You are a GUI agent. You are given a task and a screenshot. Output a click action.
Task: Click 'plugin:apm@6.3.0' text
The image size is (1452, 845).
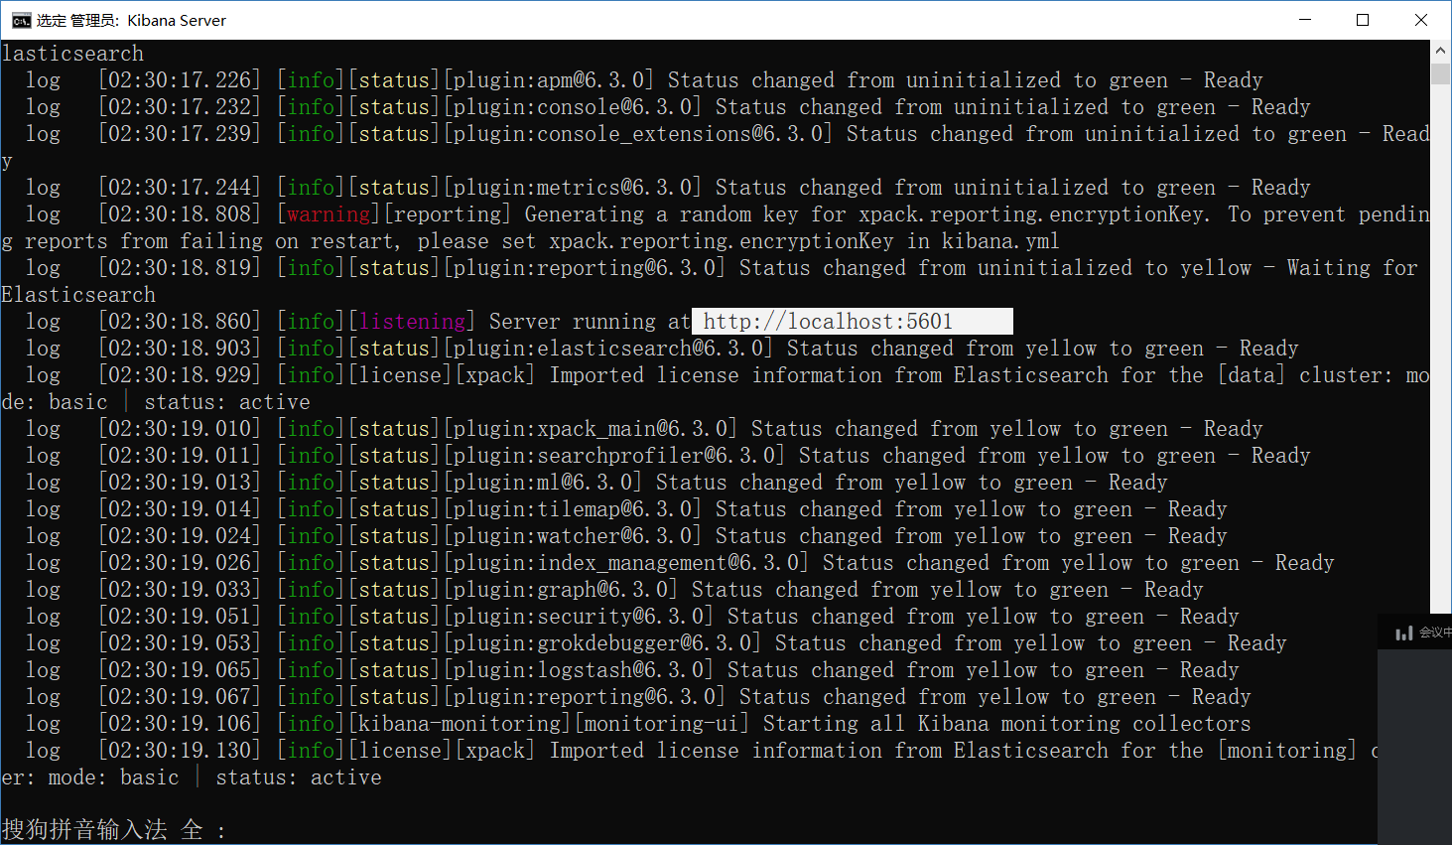(549, 80)
